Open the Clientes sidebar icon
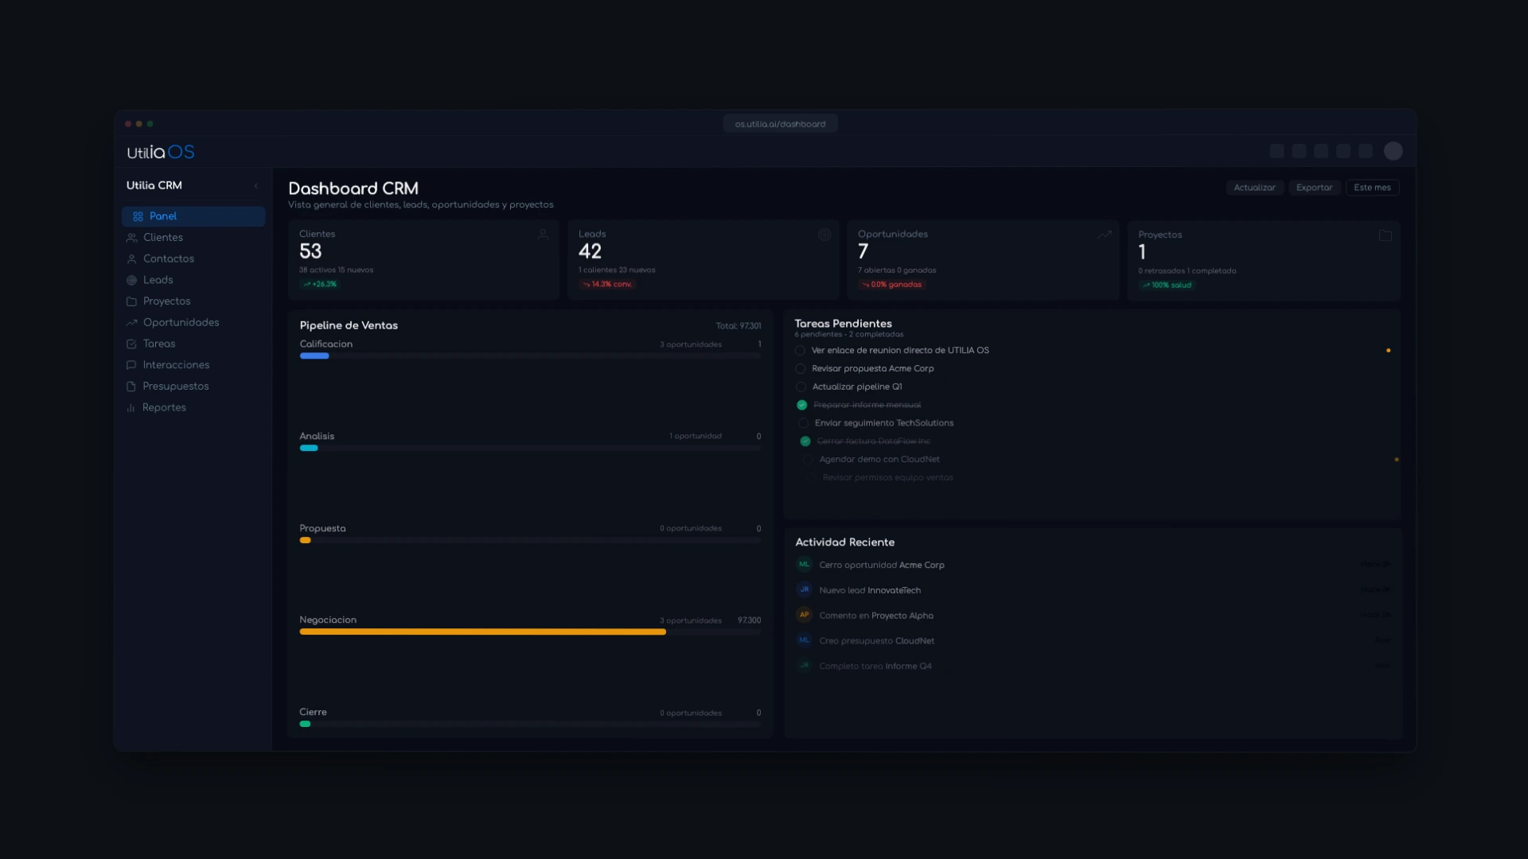Screen dimensions: 1528x859 point(131,238)
